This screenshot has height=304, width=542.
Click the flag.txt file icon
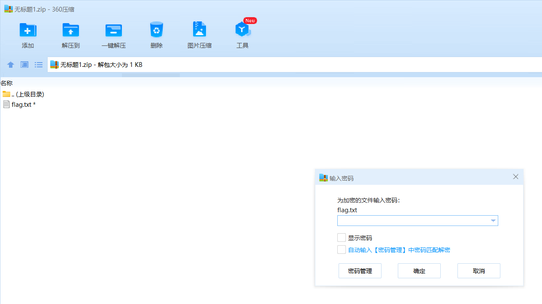click(6, 104)
